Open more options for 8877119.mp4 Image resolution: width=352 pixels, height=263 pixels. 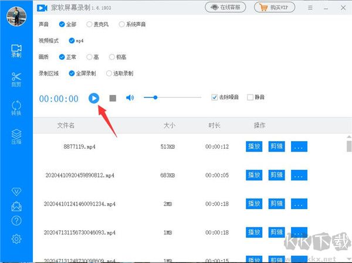coord(299,146)
